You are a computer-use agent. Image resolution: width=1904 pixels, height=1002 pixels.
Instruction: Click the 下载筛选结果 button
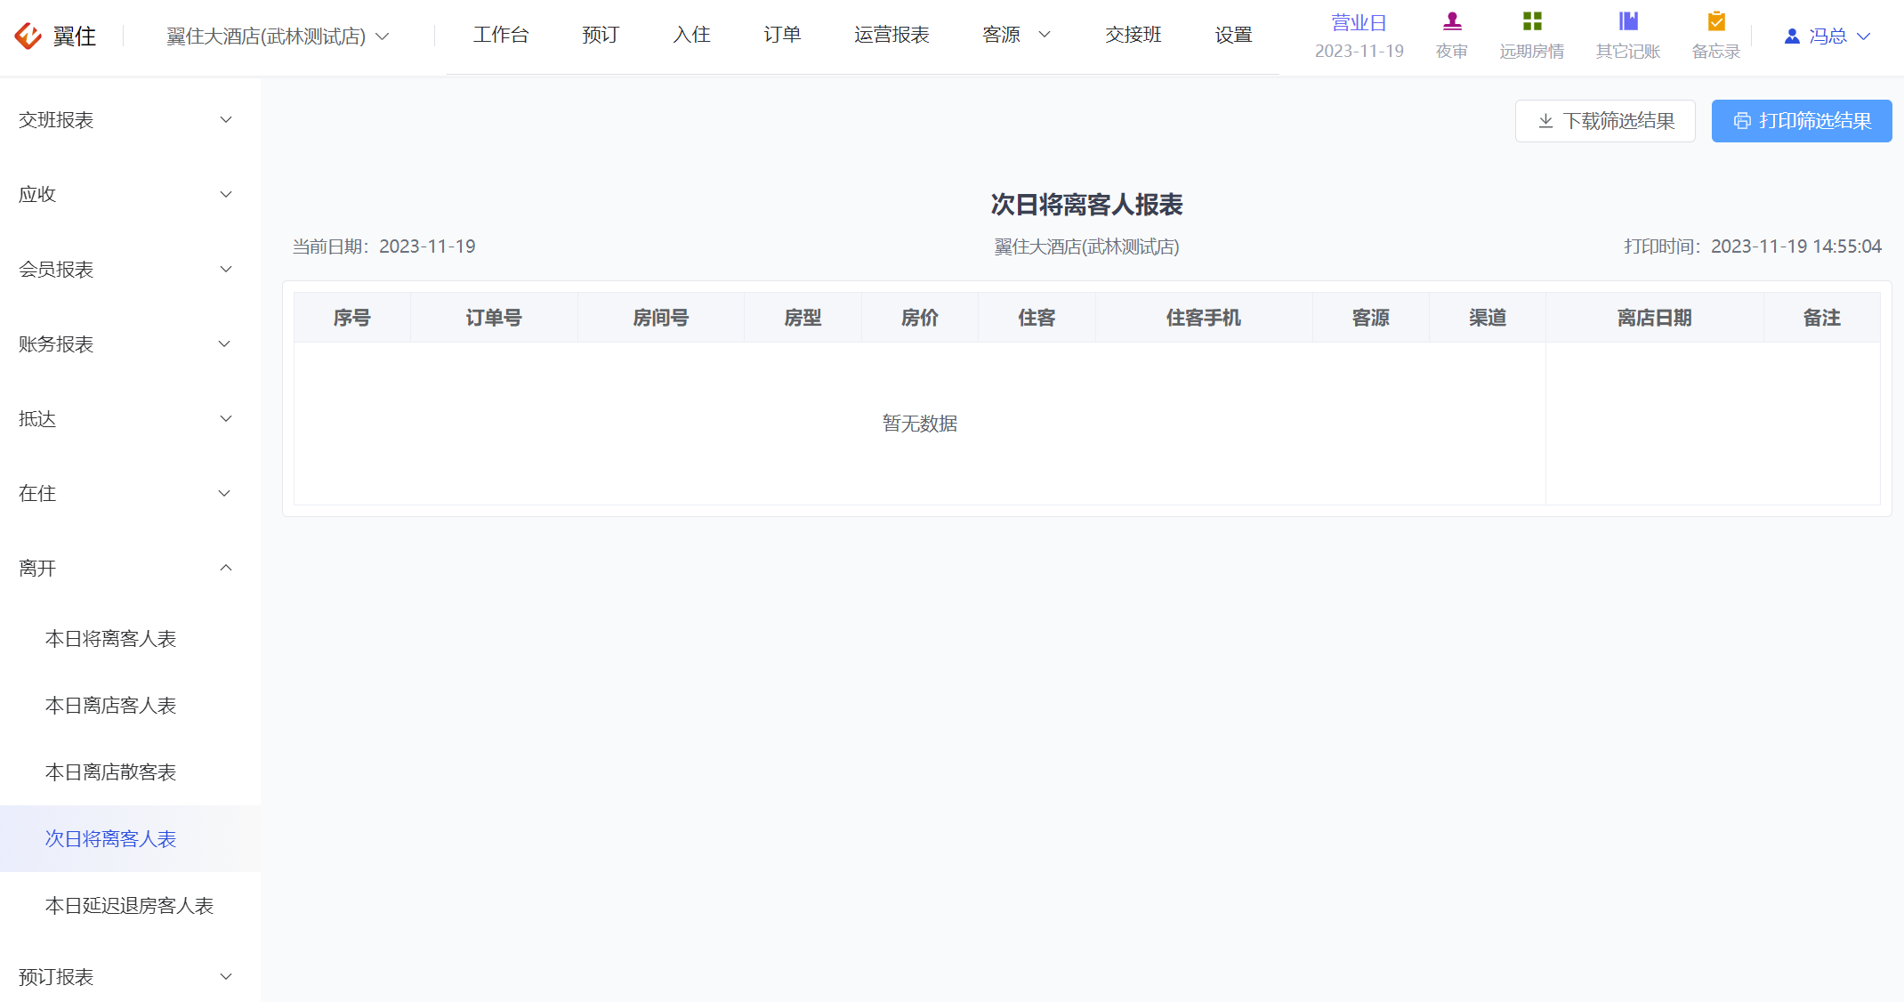tap(1605, 121)
